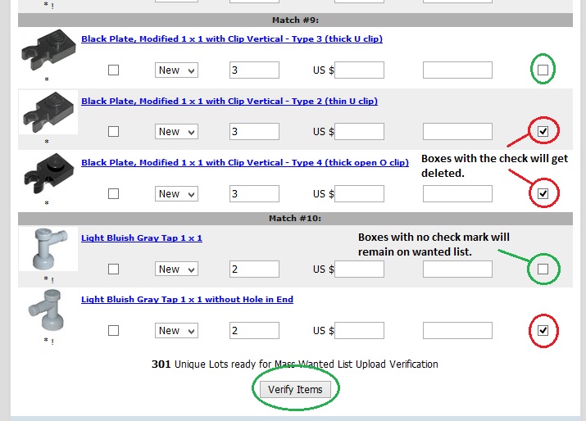Click the Light Bluish Gray Tap 1 x 1 image

tap(50, 248)
